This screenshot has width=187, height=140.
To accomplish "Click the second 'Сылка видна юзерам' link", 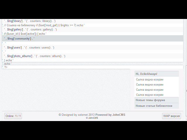I will click(x=150, y=85).
